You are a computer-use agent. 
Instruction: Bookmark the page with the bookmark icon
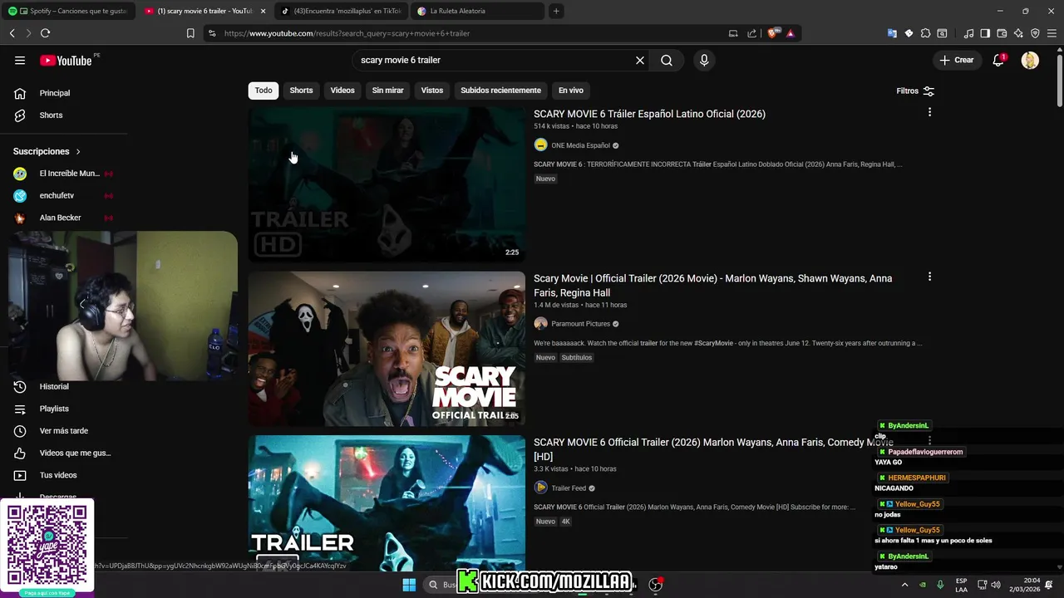coord(190,33)
